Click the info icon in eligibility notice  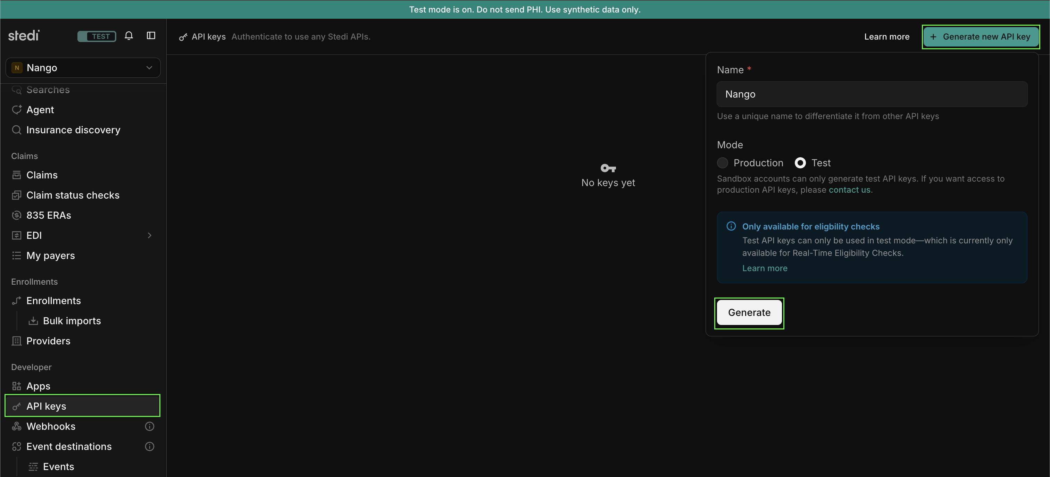click(731, 226)
